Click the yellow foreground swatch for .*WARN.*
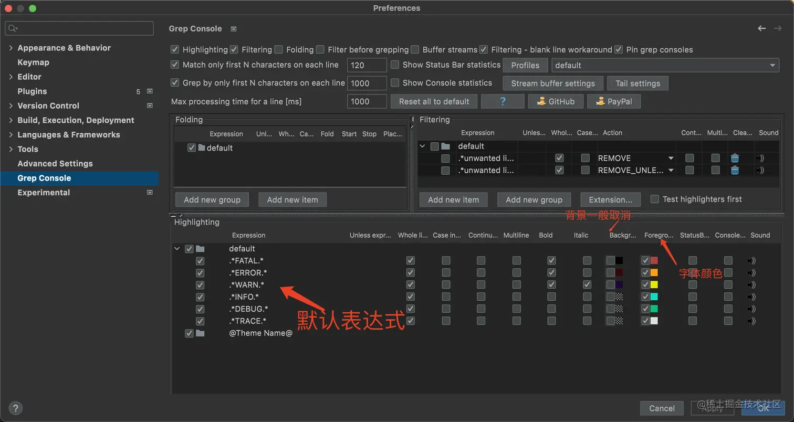Screen dimensions: 794x422 coord(654,285)
